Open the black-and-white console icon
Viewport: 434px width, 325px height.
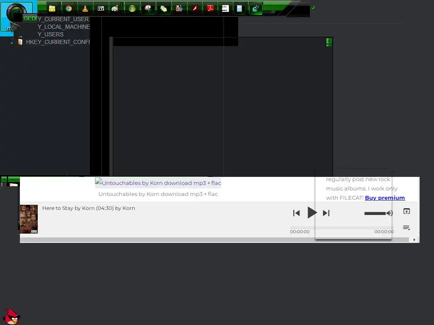(225, 8)
